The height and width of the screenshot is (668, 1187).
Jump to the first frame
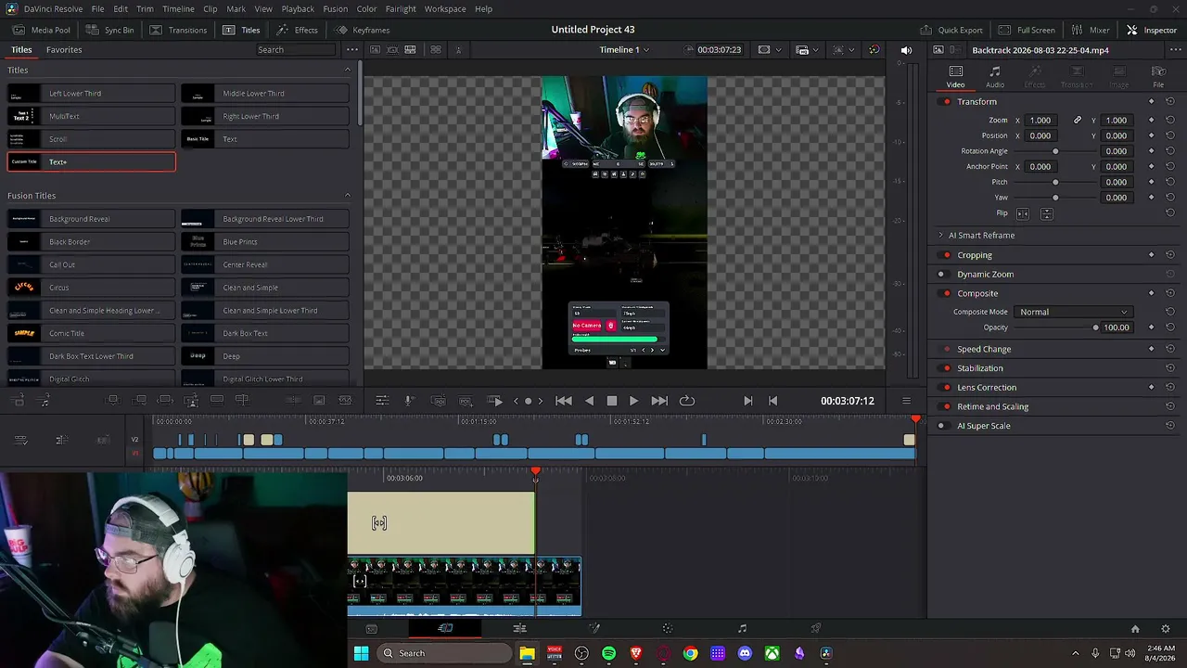563,401
